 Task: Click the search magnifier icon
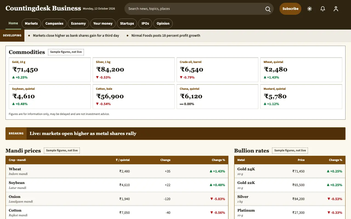268,9
